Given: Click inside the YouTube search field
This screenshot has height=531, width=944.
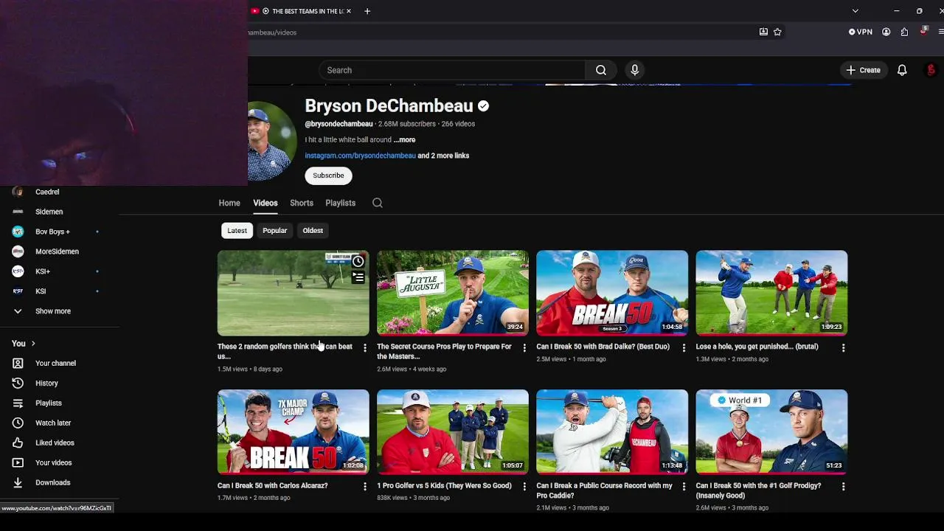Looking at the screenshot, I should pos(452,70).
